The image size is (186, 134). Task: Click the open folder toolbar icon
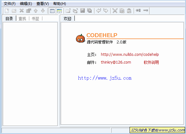pyautogui.click(x=68, y=11)
